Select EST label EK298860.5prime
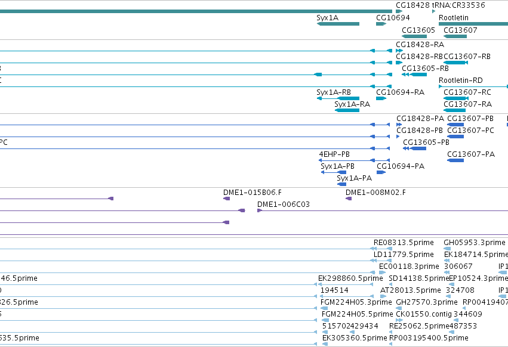The image size is (508, 347). tap(350, 278)
